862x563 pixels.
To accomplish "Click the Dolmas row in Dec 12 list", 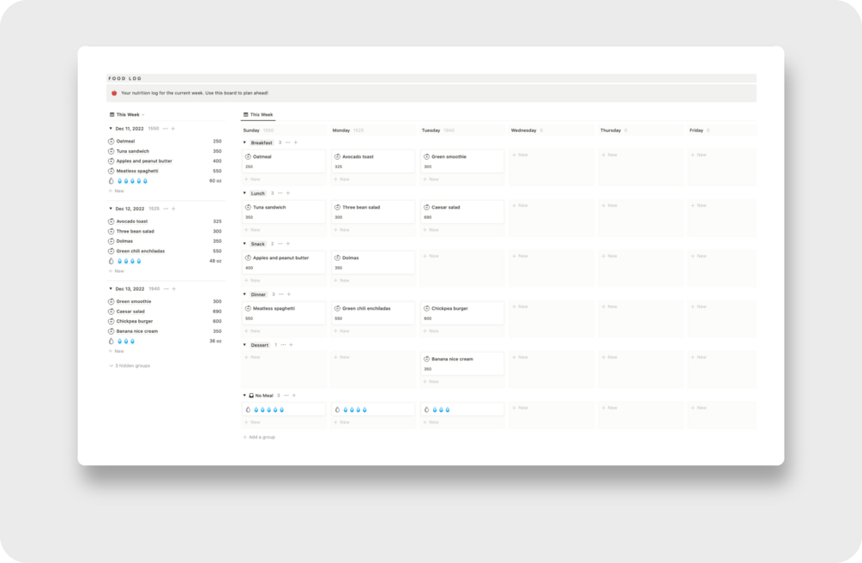I will pyautogui.click(x=165, y=241).
